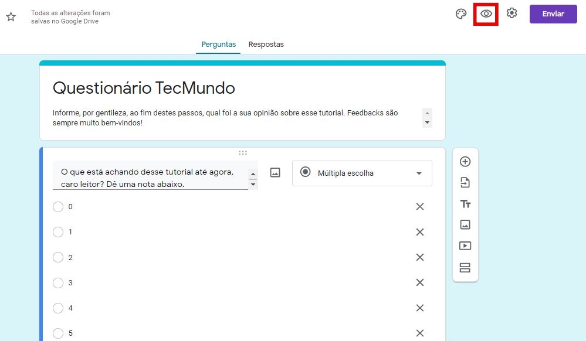The height and width of the screenshot is (341, 586).
Task: Open the Respostas tab
Action: click(x=266, y=45)
